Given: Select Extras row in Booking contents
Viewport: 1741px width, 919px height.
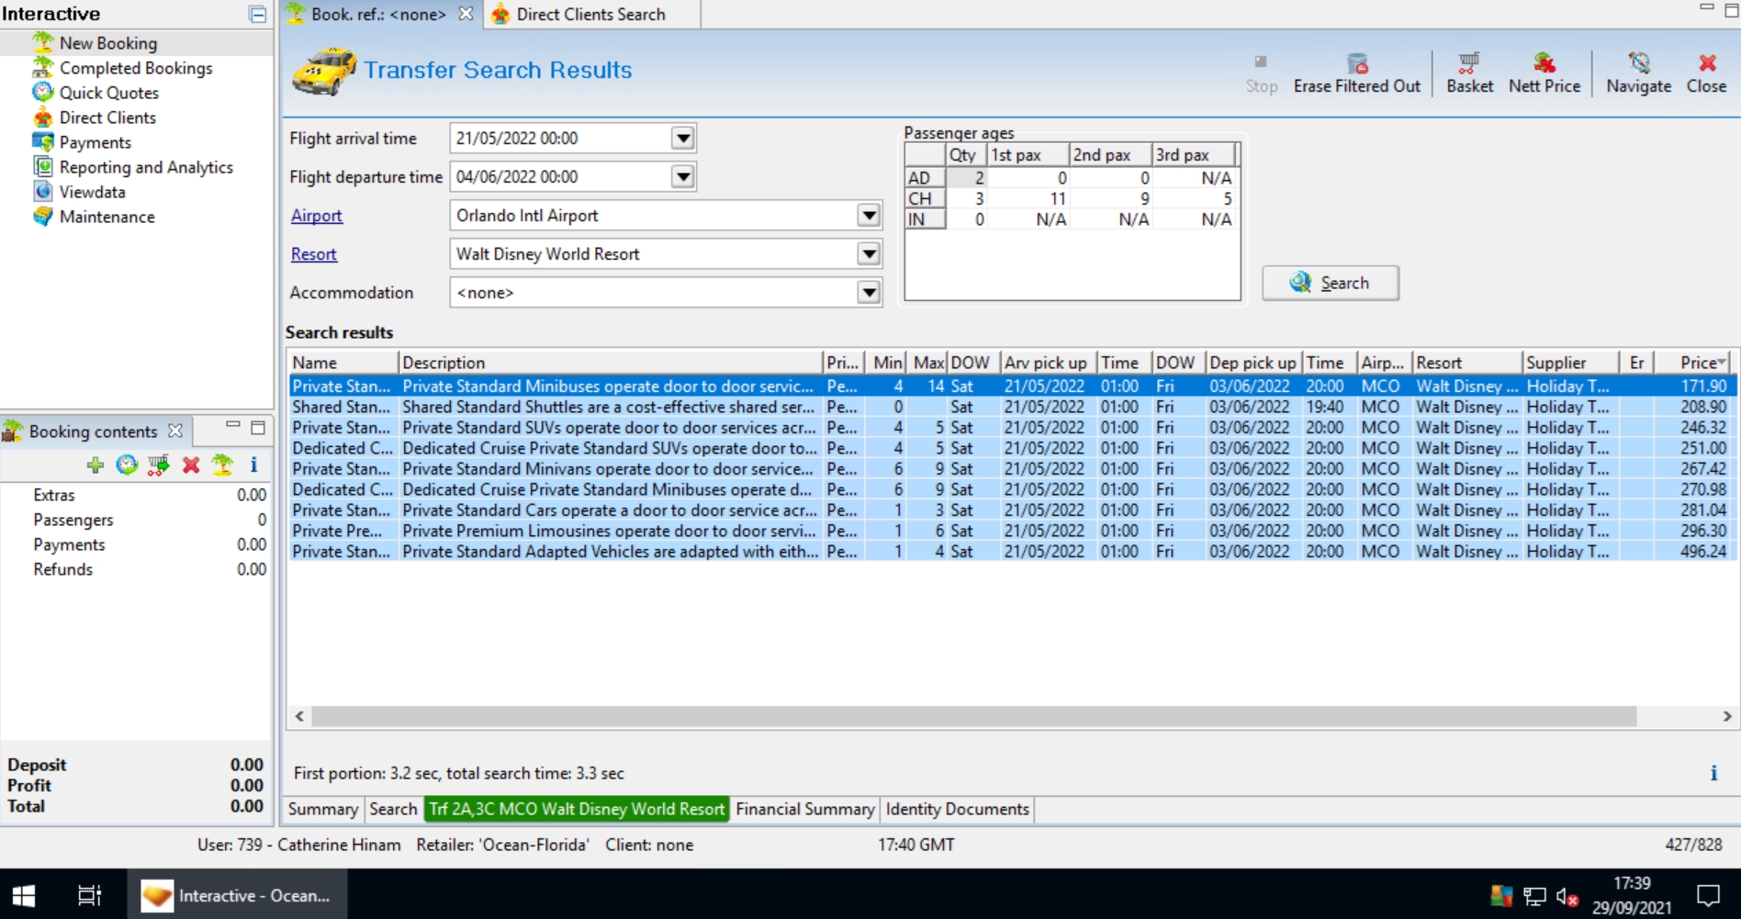Looking at the screenshot, I should coord(138,495).
